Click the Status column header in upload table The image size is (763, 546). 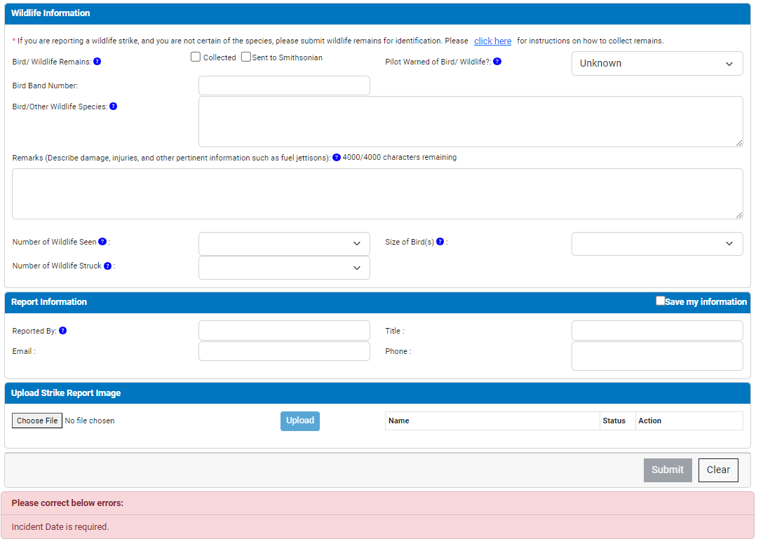(x=618, y=421)
